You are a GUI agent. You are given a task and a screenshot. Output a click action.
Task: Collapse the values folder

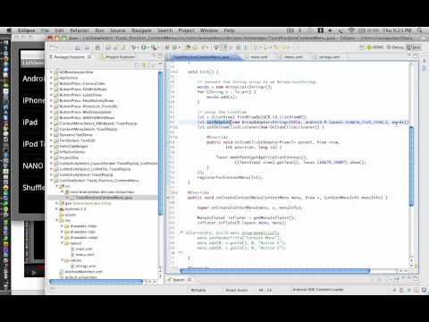(x=63, y=260)
